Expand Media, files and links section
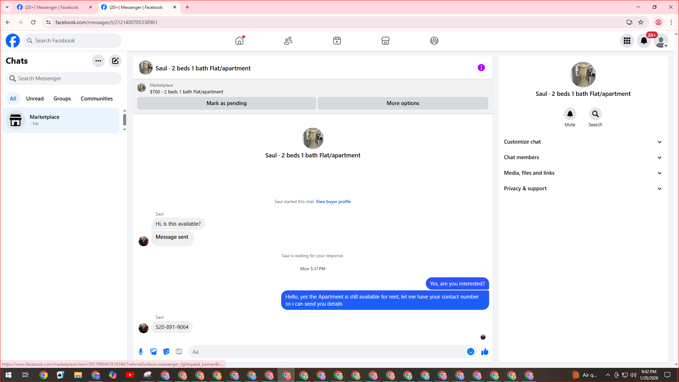This screenshot has width=679, height=382. pos(583,173)
